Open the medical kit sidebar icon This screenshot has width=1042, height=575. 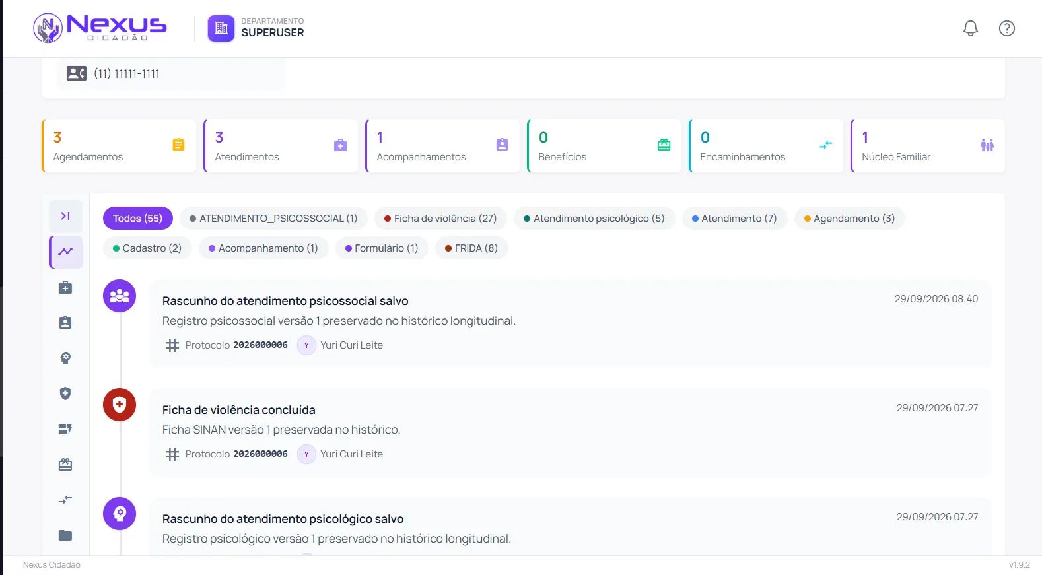click(65, 287)
